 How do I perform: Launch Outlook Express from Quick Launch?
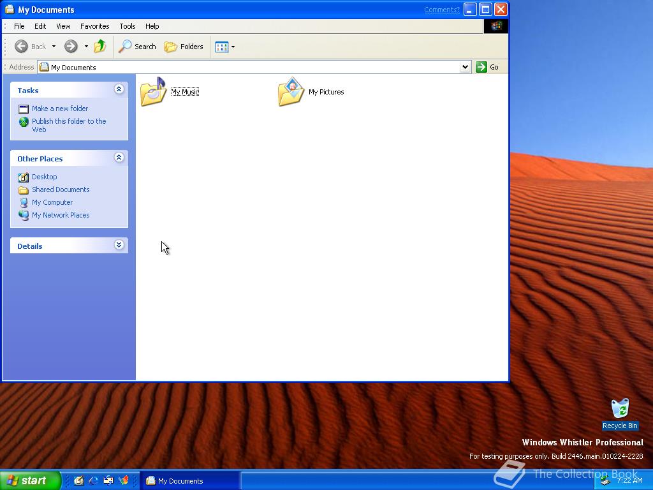tap(108, 480)
